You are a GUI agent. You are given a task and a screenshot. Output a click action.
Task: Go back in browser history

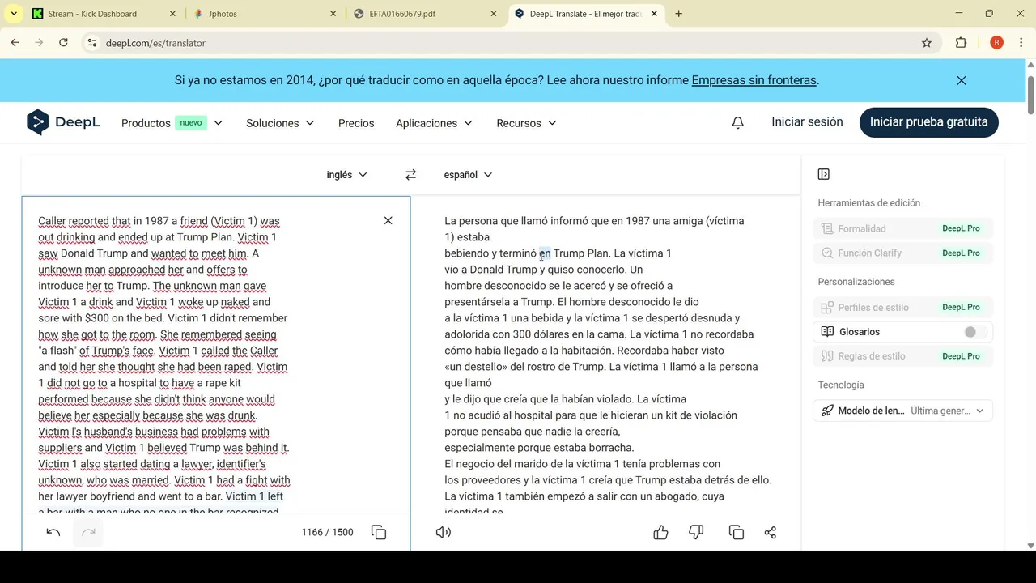click(15, 43)
